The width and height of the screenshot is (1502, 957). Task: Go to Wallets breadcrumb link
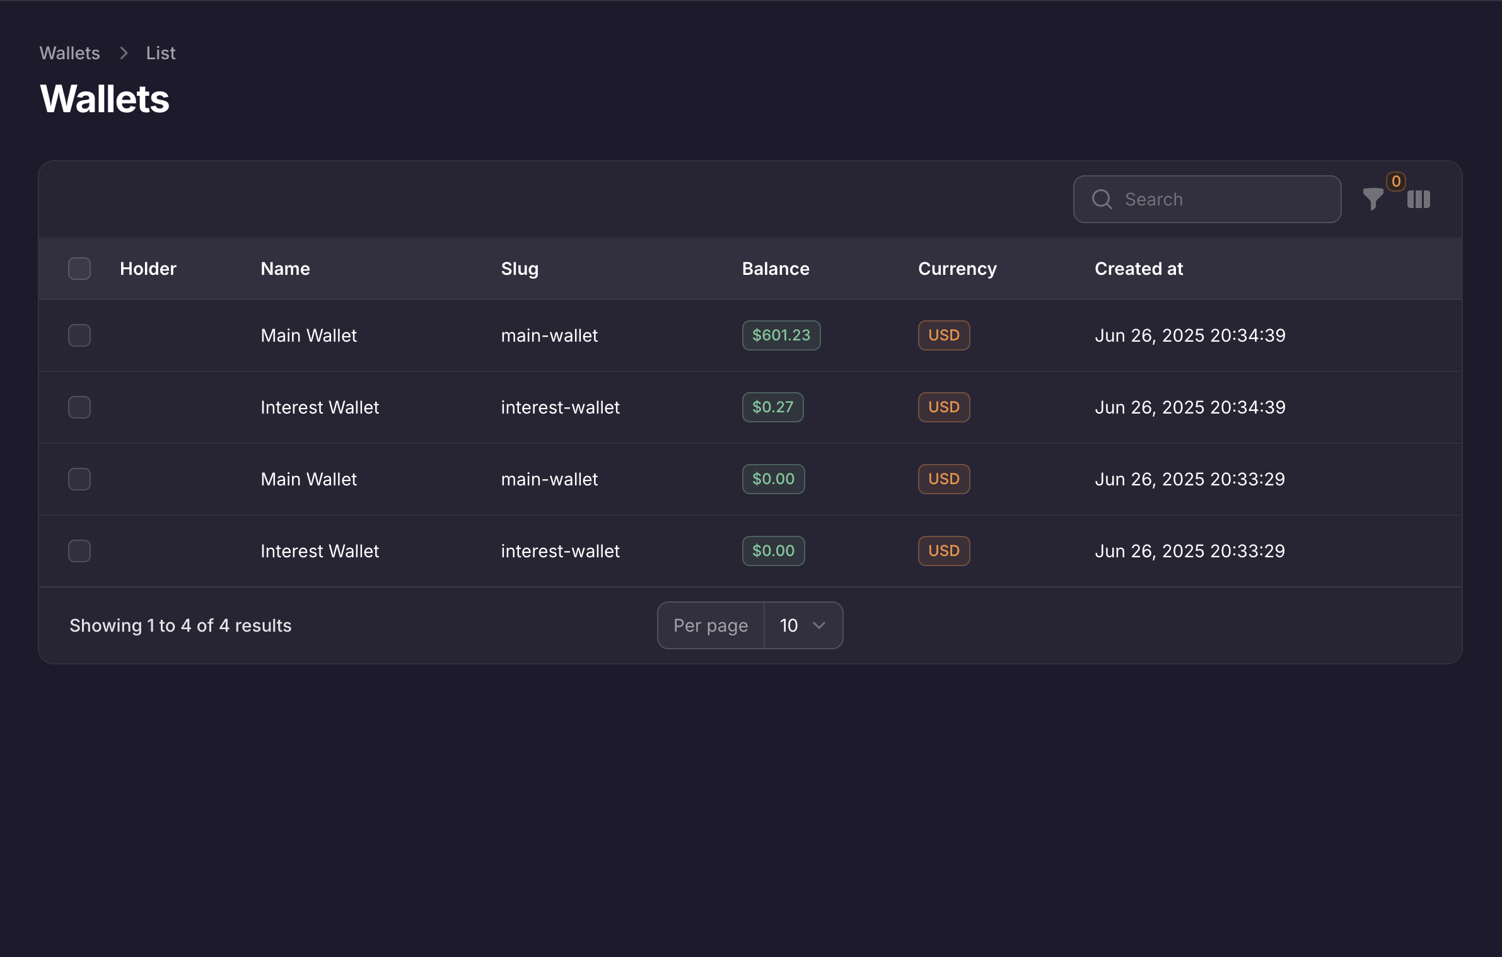(69, 54)
